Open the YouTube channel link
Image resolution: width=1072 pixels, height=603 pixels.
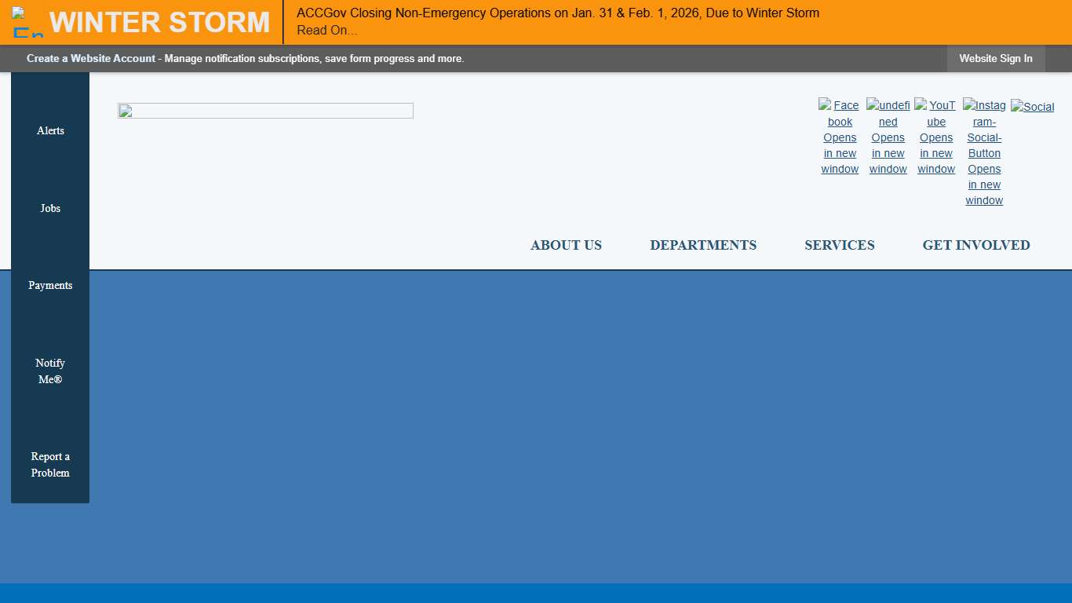coord(935,137)
